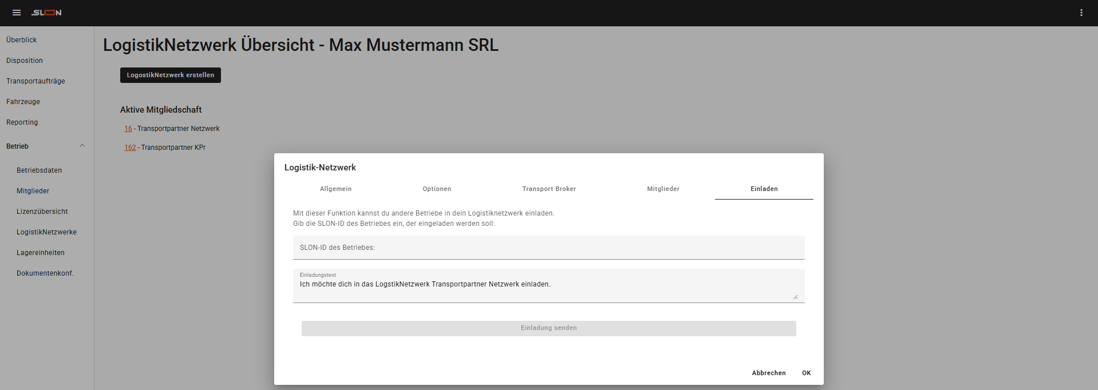This screenshot has height=390, width=1098.
Task: Open network link 162
Action: click(x=130, y=148)
